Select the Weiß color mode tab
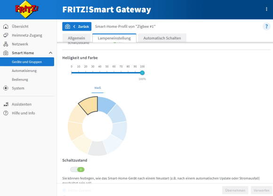273x196 pixels. (x=97, y=88)
